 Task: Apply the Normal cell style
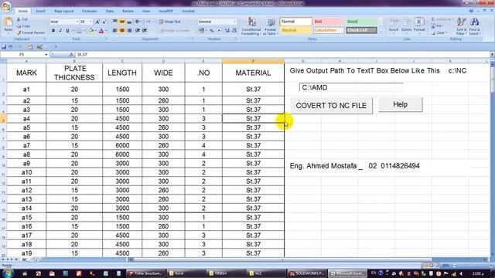[295, 22]
